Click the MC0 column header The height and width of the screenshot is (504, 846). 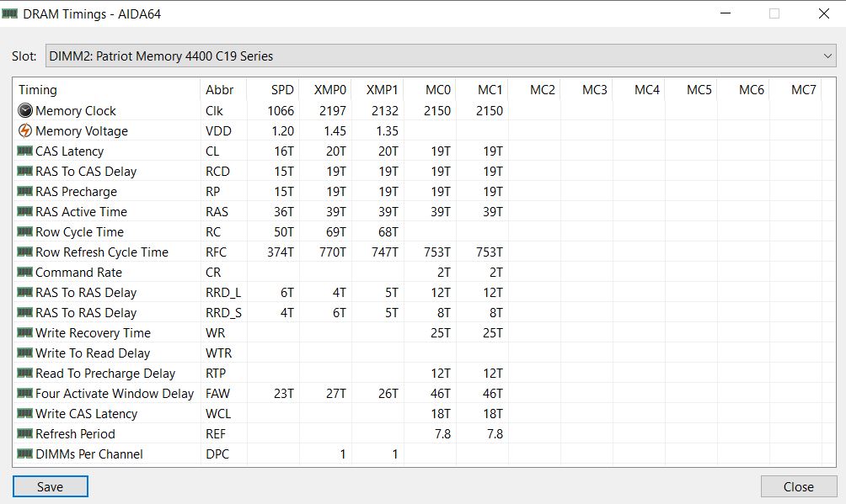(x=430, y=89)
